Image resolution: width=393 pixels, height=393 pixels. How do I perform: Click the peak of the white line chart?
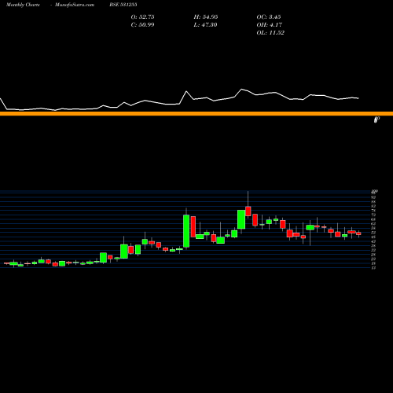(241, 90)
